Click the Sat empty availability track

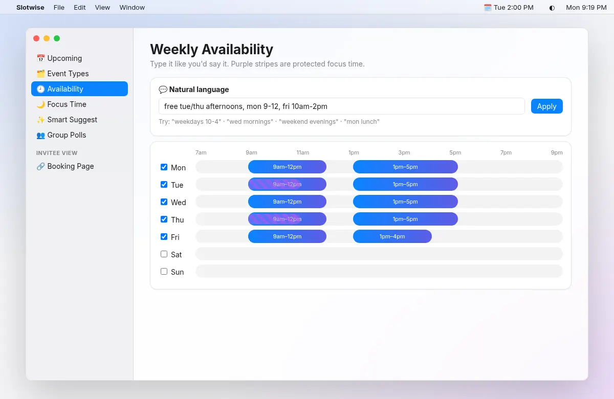pos(379,254)
